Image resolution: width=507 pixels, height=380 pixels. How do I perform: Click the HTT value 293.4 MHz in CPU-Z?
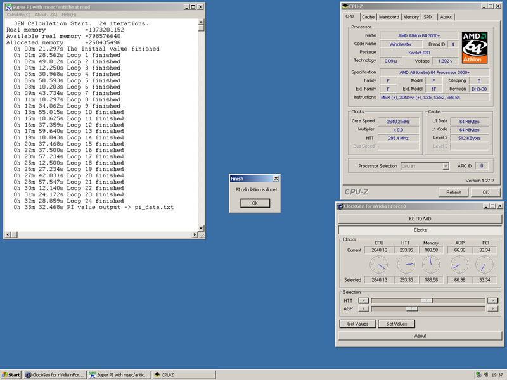click(x=399, y=138)
